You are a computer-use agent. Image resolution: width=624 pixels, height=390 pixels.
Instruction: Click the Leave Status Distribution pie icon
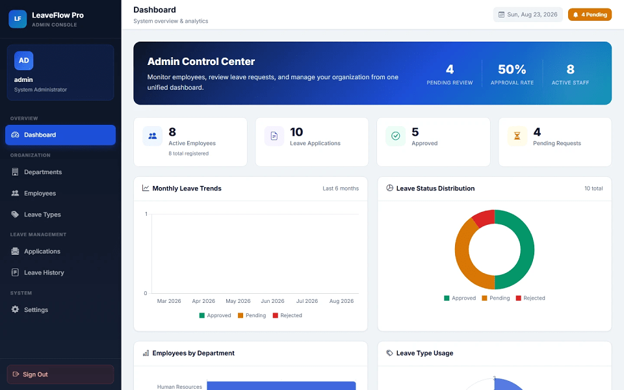pyautogui.click(x=389, y=188)
